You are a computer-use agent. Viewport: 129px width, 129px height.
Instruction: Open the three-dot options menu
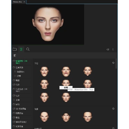[113, 49]
